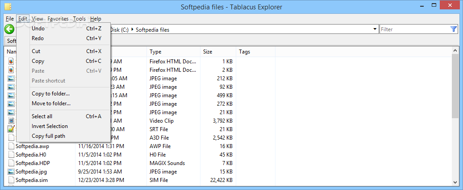Screen dimensions: 463x190
Task: Click the 9/25/2014 1:53 AM date cell
Action: (100, 171)
